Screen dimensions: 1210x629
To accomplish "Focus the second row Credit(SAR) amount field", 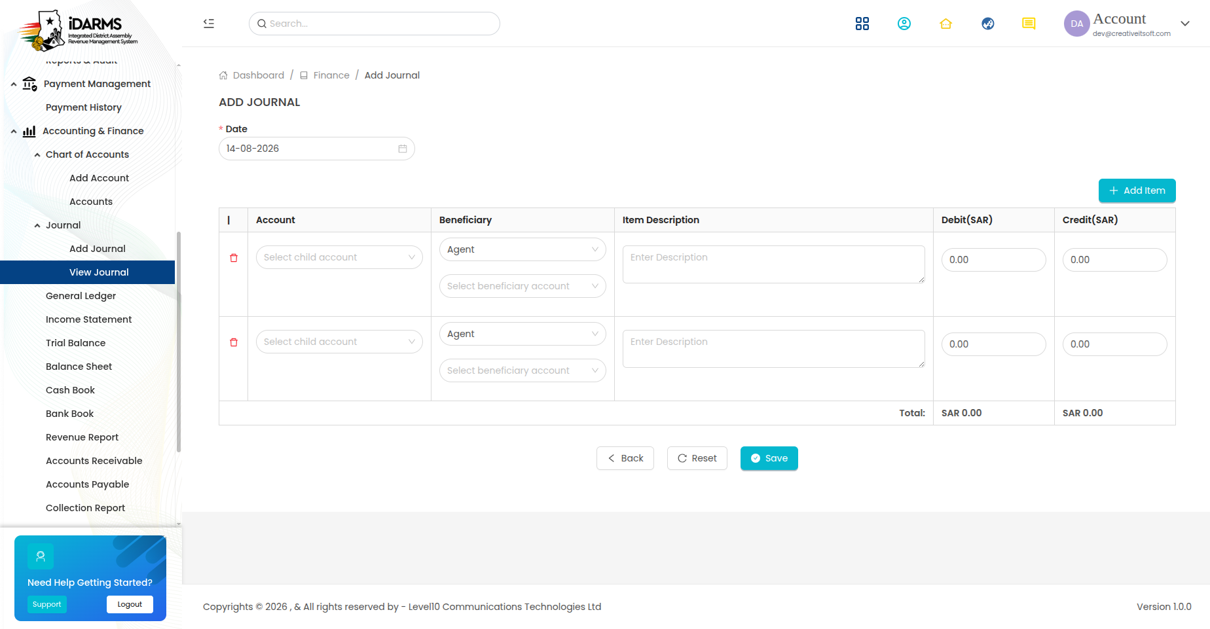I will (x=1114, y=344).
